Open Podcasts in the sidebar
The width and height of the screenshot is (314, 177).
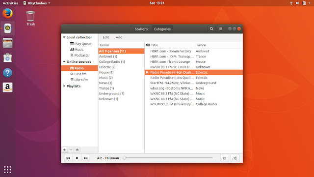coord(79,55)
